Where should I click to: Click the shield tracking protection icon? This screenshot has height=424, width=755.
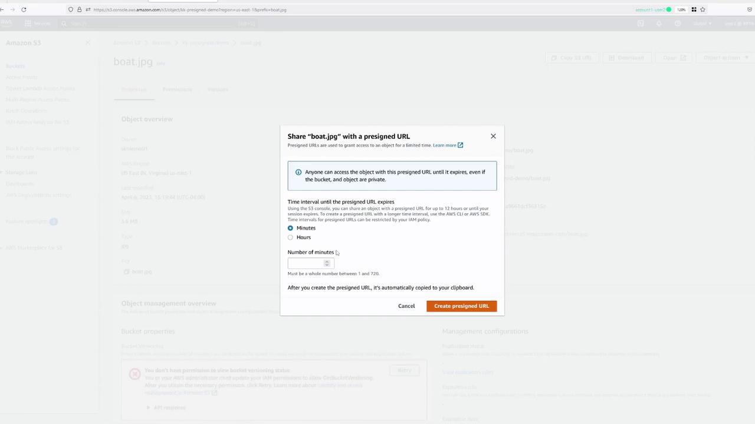(71, 9)
